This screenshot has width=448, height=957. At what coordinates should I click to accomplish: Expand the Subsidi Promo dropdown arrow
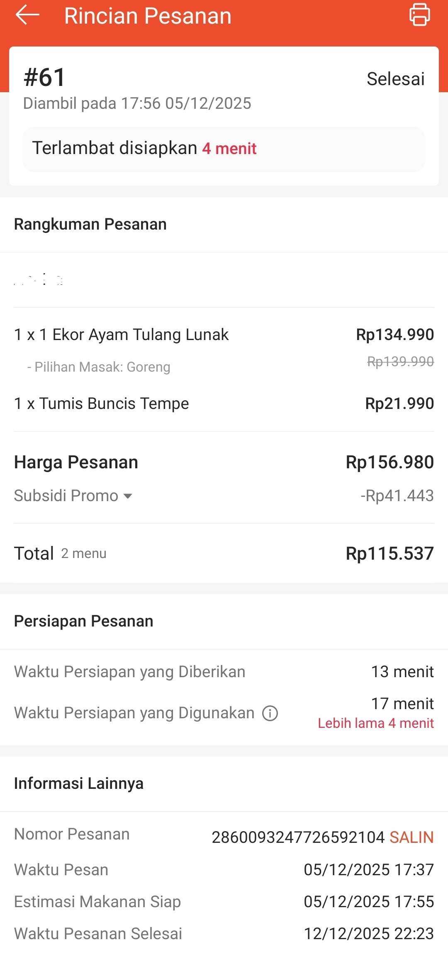point(128,496)
